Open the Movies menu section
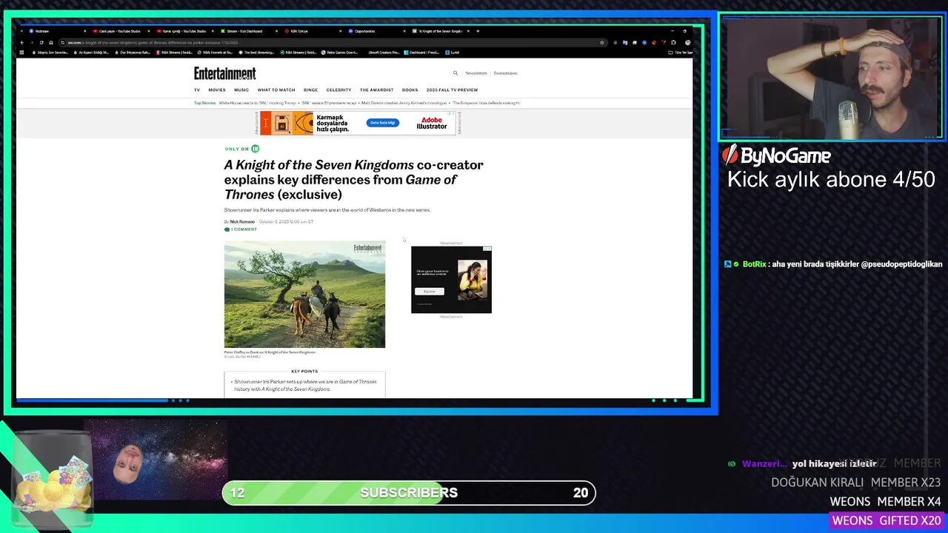 (x=217, y=90)
